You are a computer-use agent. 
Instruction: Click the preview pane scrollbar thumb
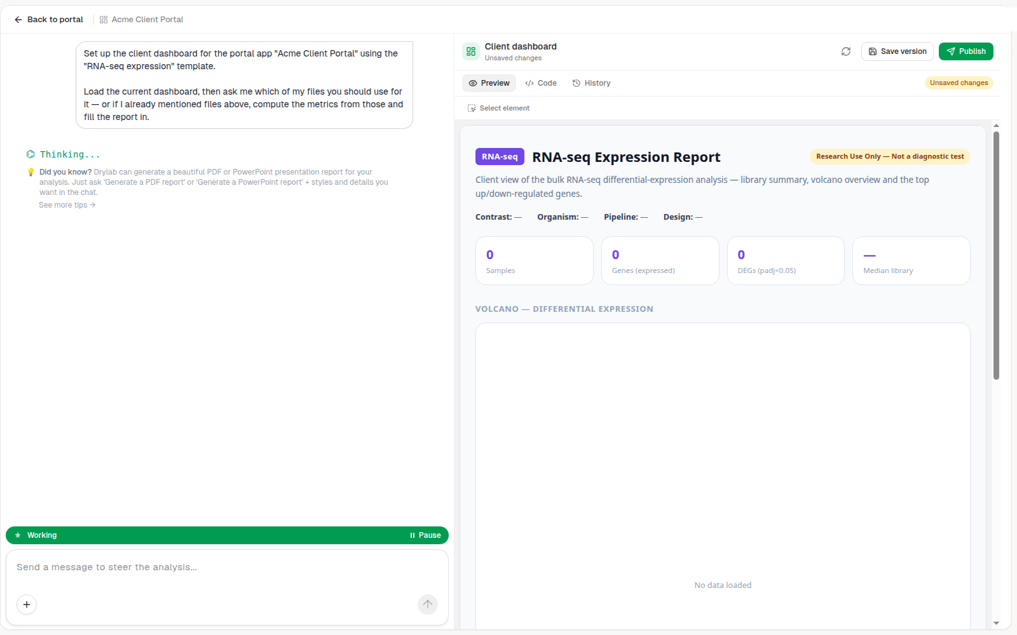pyautogui.click(x=996, y=255)
